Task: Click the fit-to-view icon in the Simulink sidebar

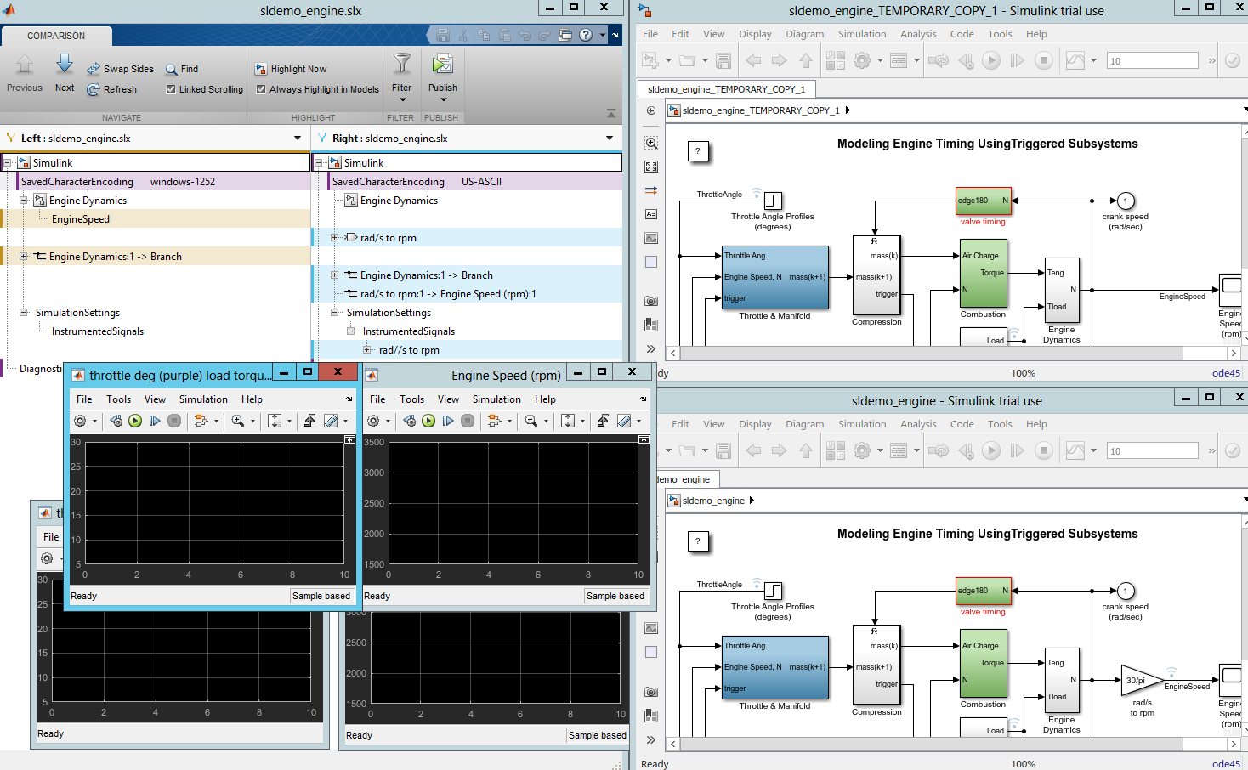Action: [650, 166]
